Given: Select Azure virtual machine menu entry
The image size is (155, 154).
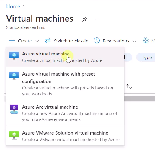Looking at the screenshot, I should tap(65, 57).
